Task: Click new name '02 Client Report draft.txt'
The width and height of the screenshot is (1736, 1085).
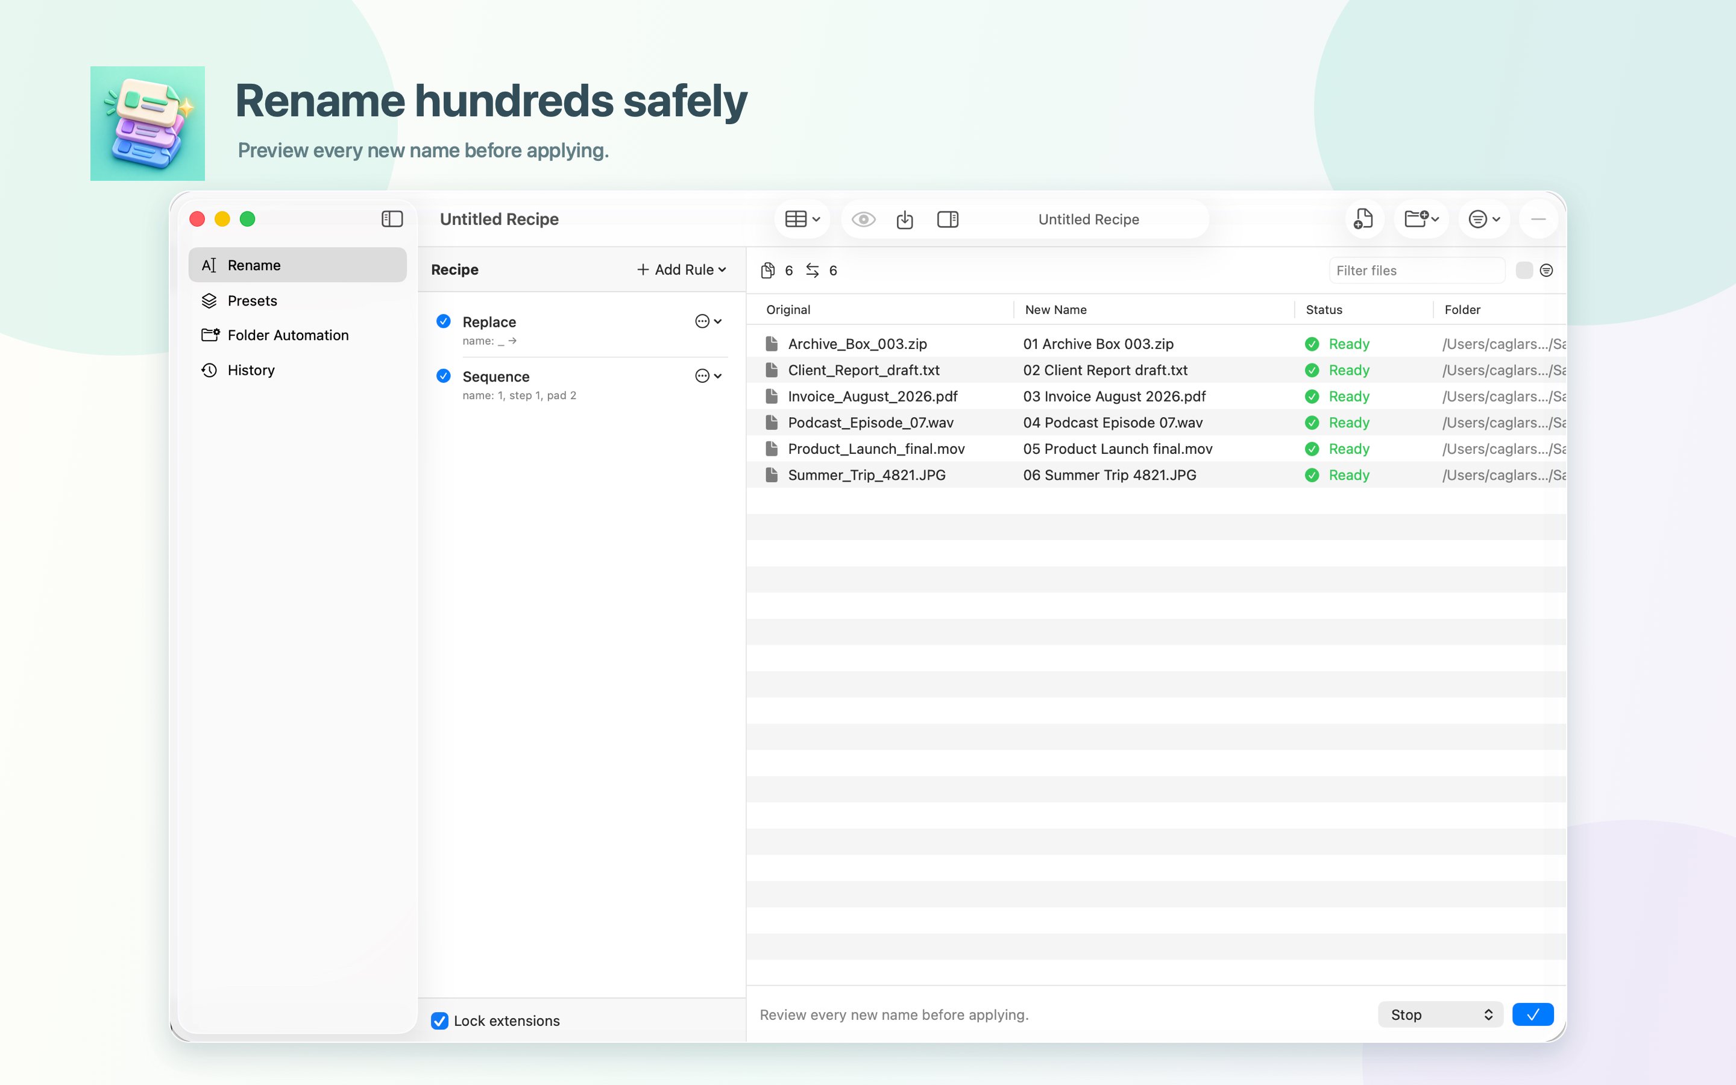Action: (x=1105, y=370)
